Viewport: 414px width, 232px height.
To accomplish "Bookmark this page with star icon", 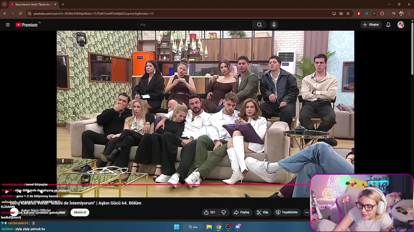I will (x=348, y=14).
